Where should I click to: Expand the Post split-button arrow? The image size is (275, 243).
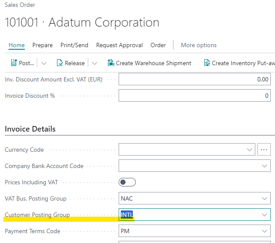coord(44,63)
